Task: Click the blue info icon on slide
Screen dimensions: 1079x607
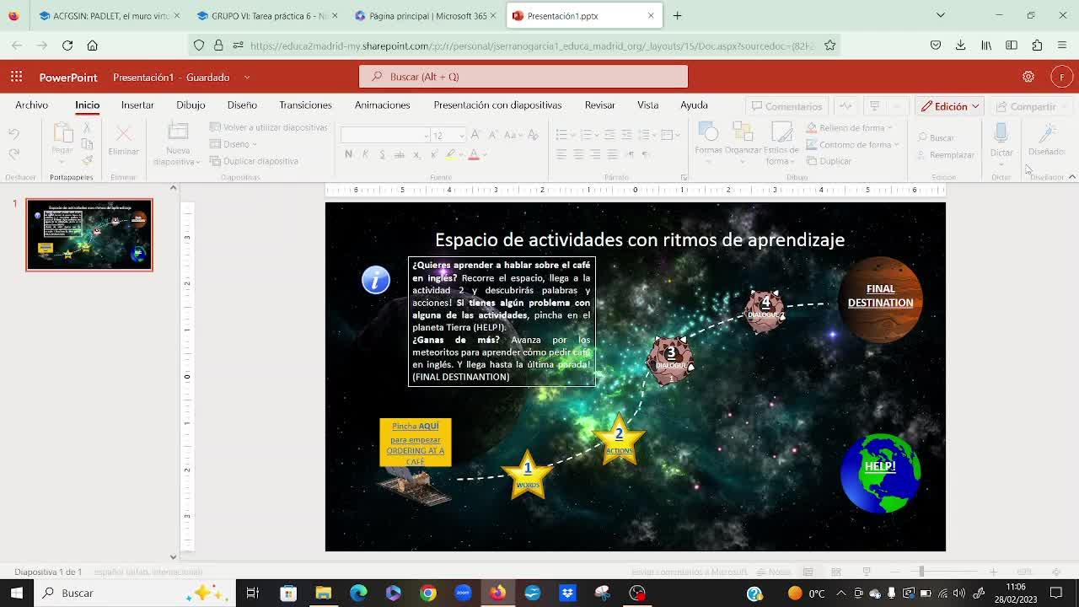Action: coord(376,280)
